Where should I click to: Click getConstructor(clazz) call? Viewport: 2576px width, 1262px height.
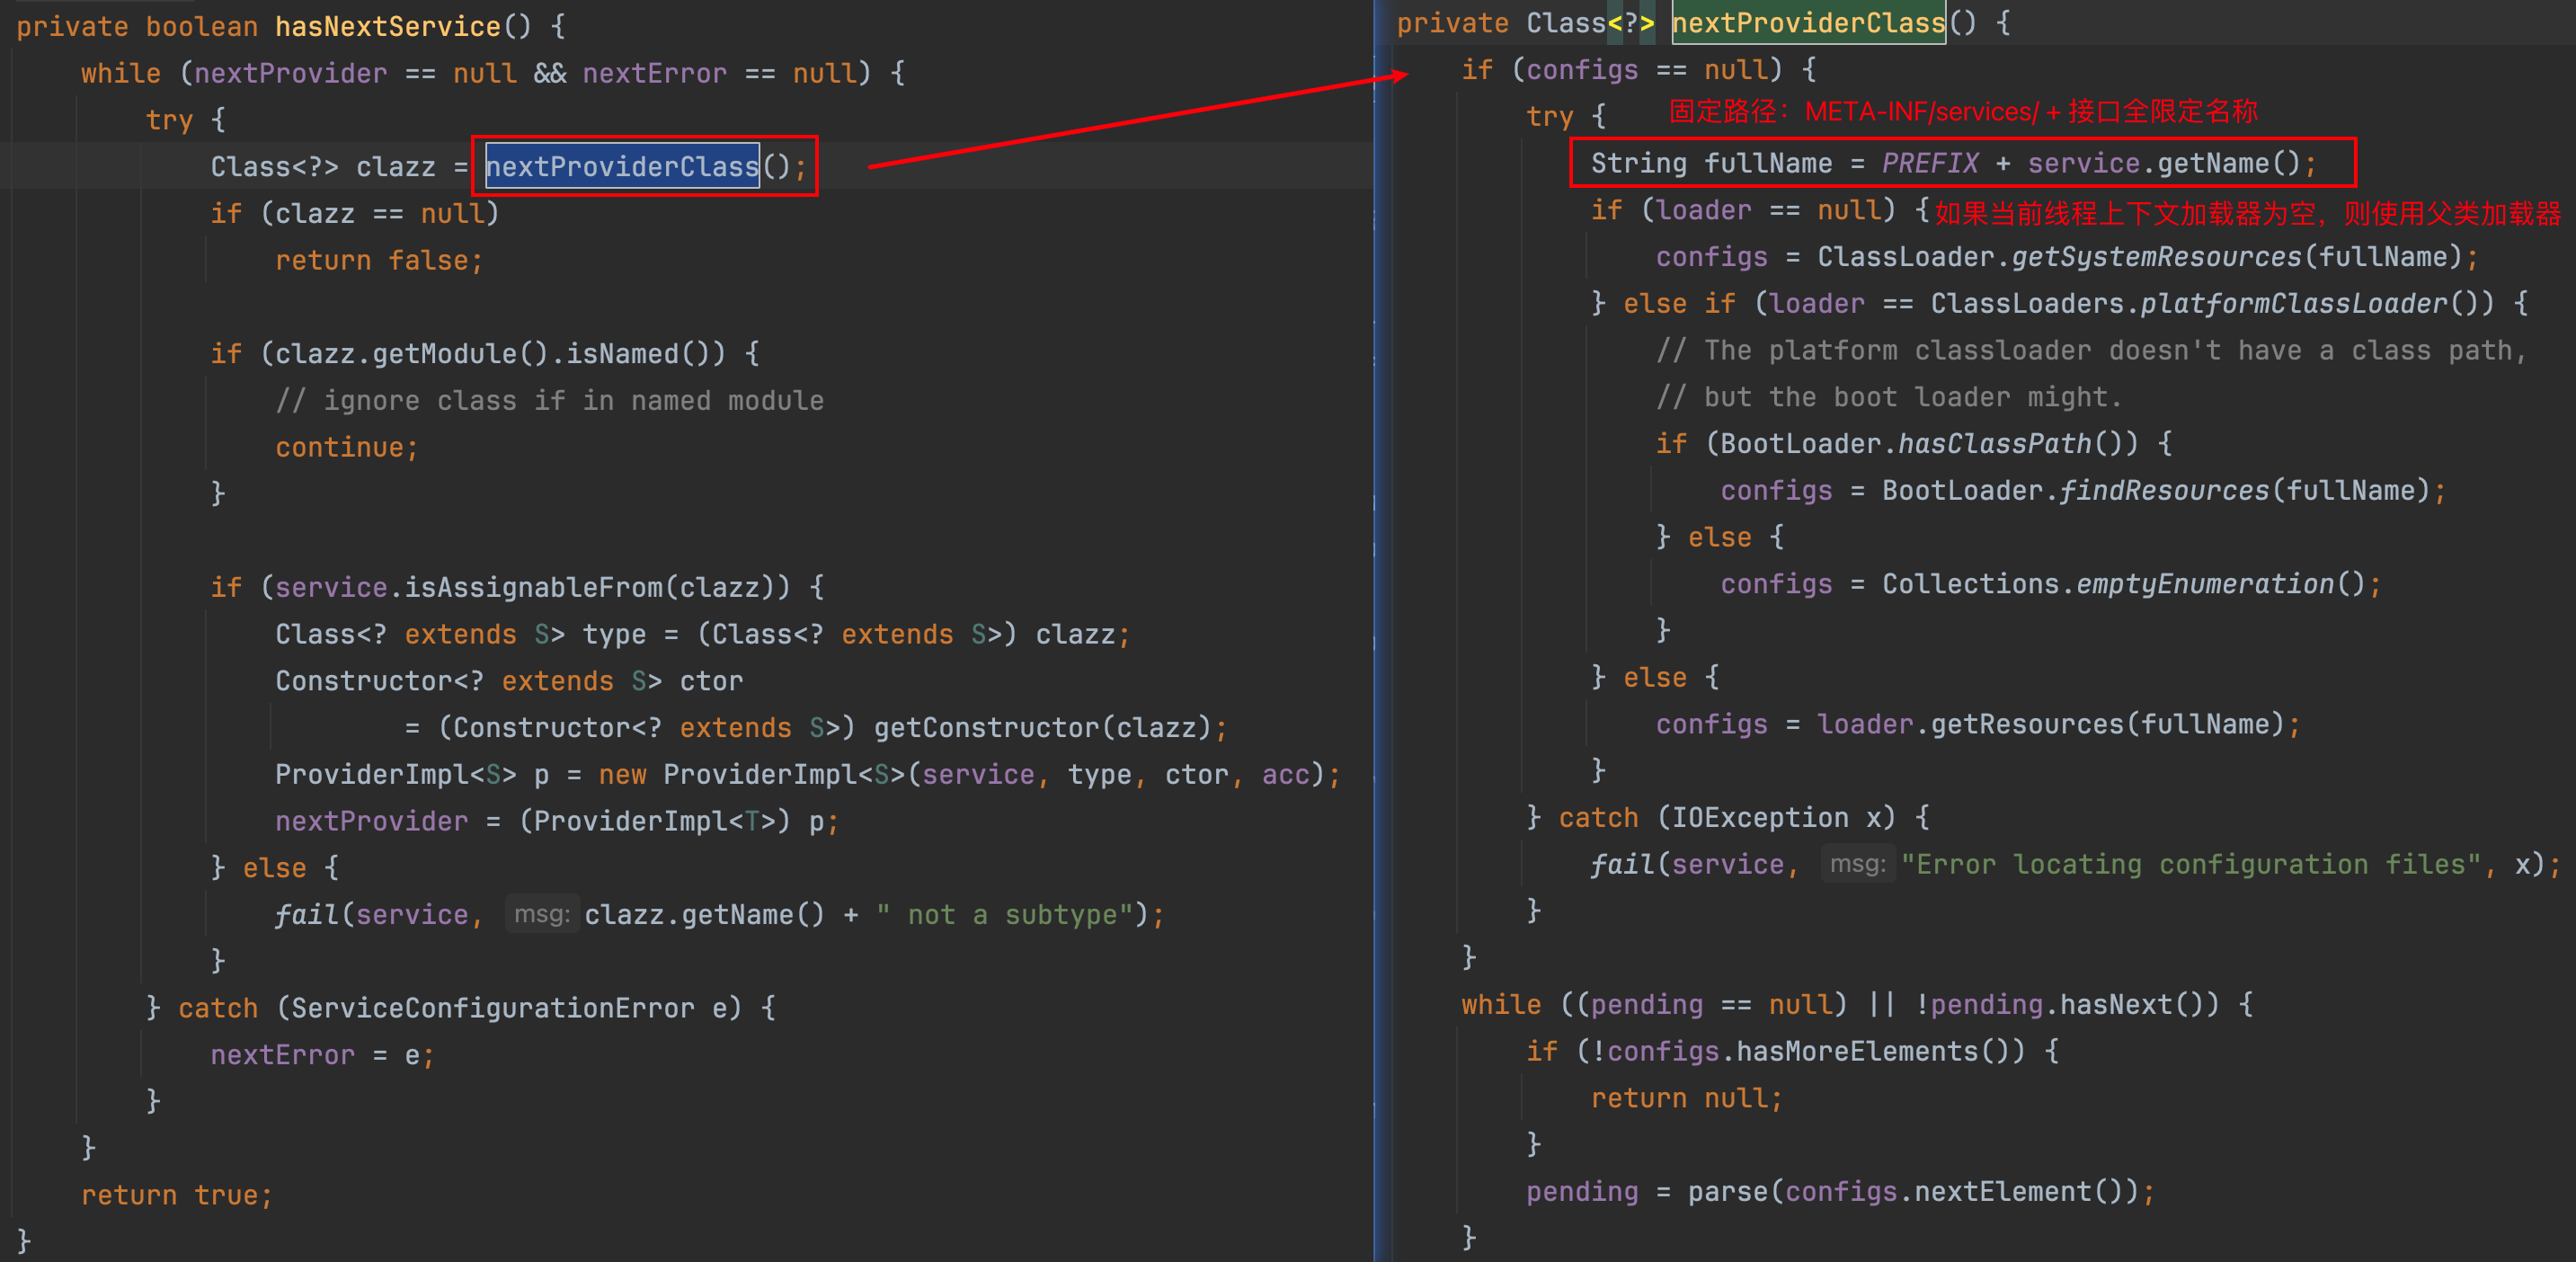1043,727
